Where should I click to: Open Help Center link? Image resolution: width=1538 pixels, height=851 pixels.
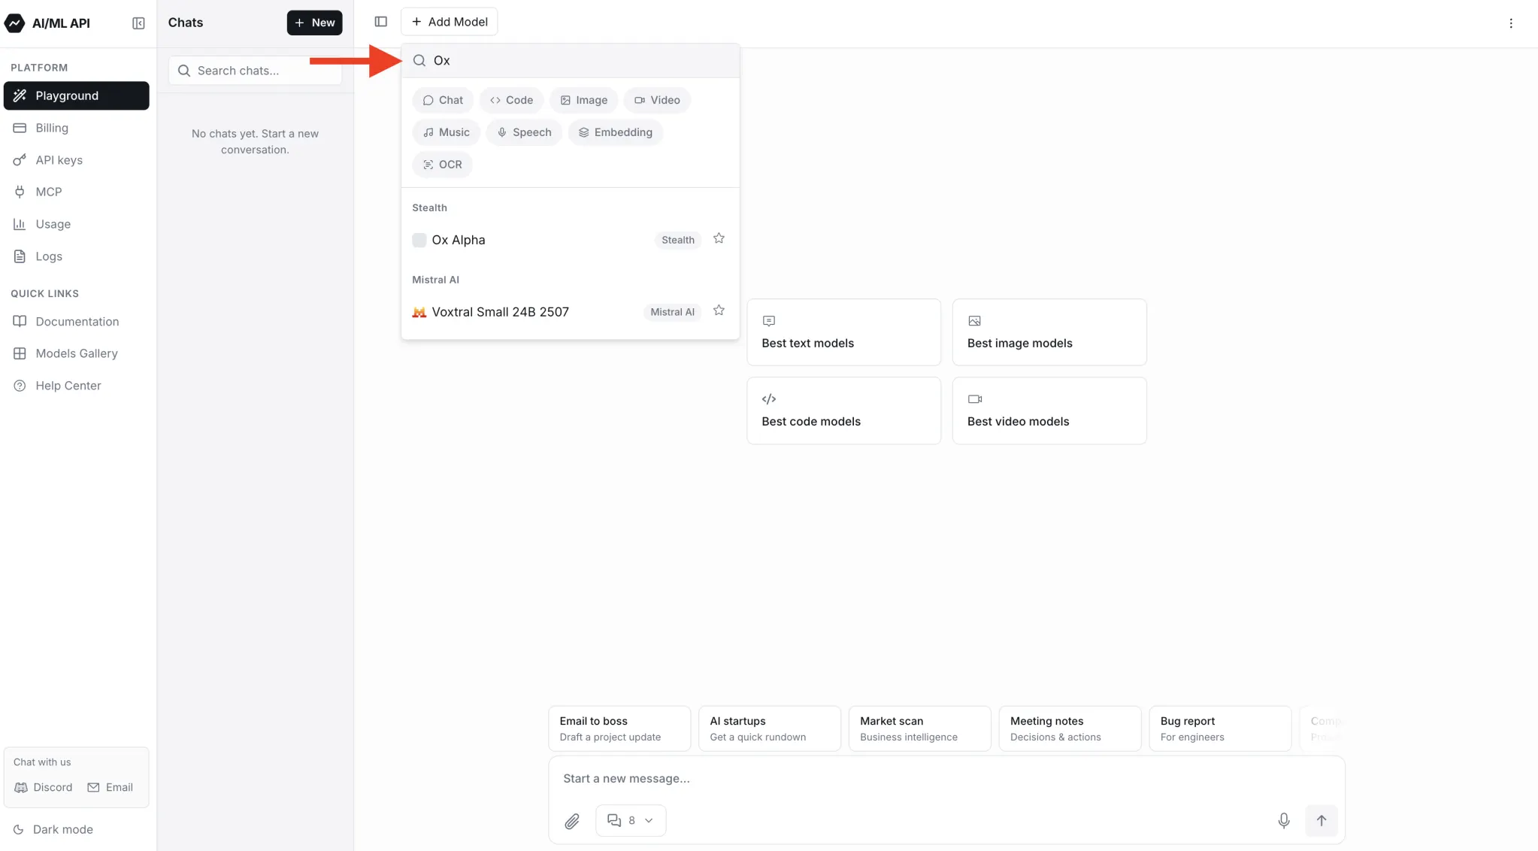coord(76,386)
